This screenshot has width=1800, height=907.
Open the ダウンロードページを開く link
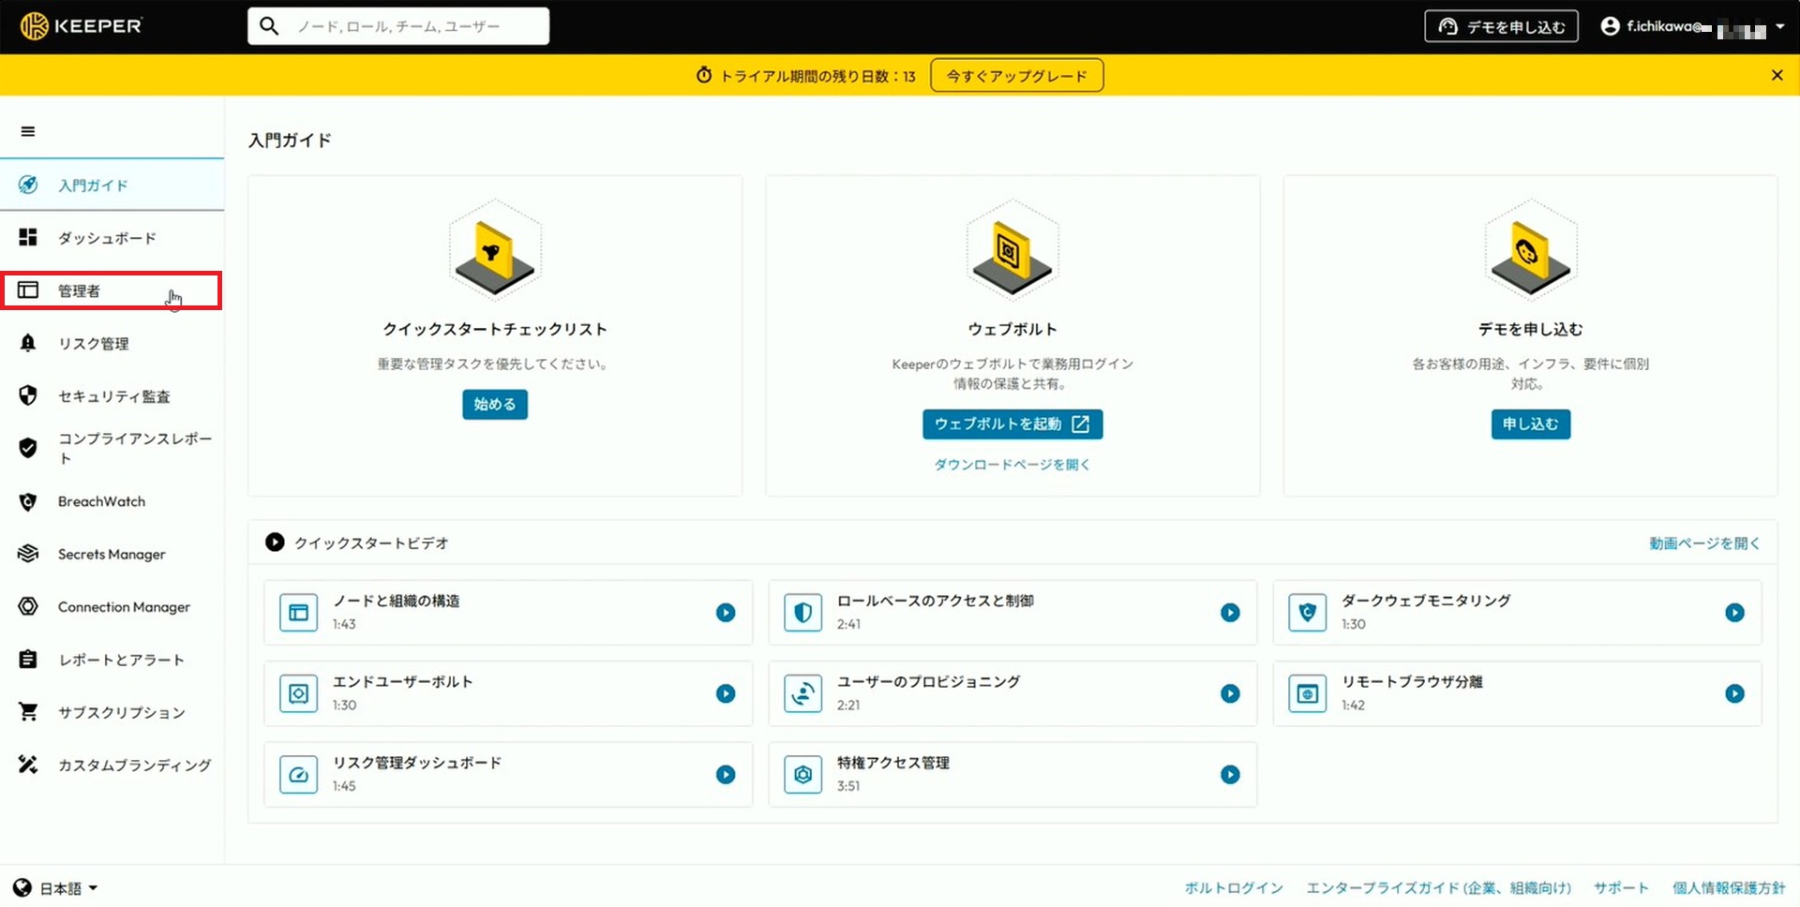click(x=1012, y=464)
